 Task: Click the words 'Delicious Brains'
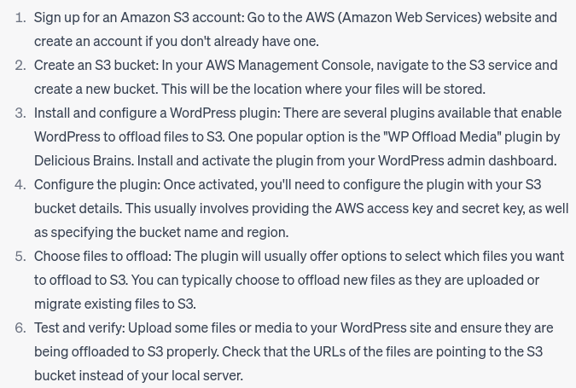click(x=84, y=161)
